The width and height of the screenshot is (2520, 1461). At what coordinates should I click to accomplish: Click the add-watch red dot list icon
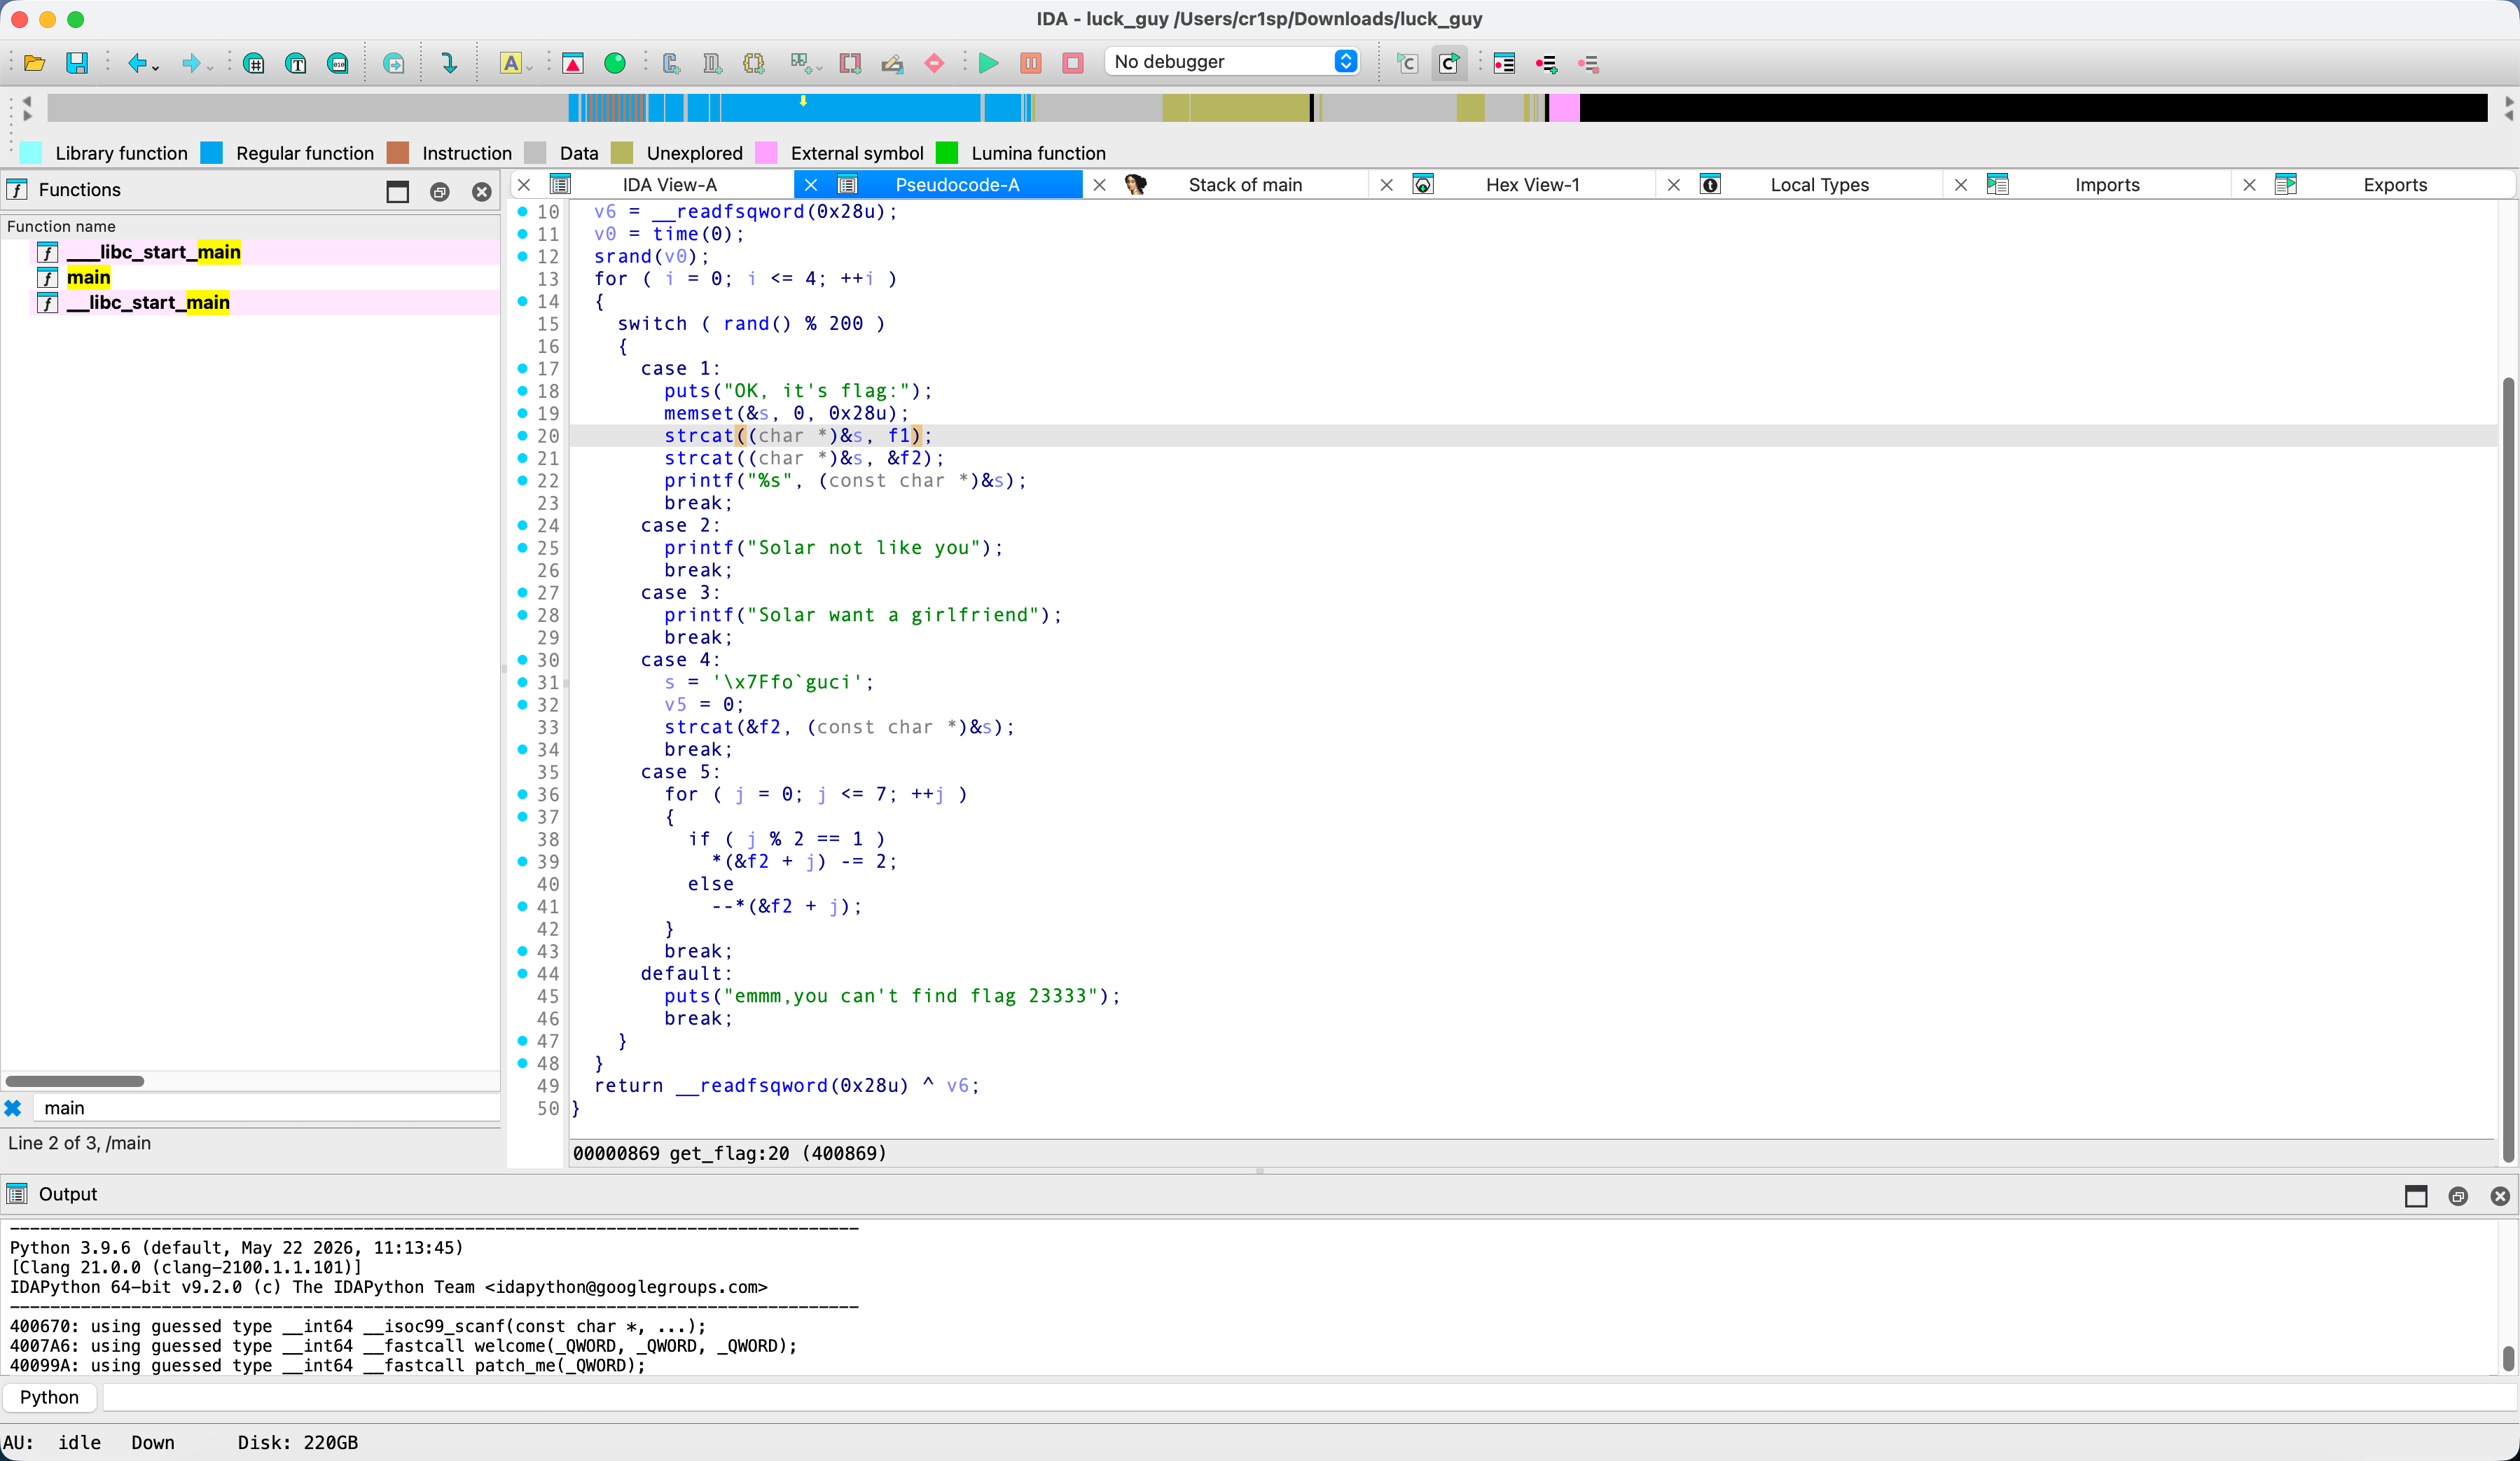pos(1546,63)
